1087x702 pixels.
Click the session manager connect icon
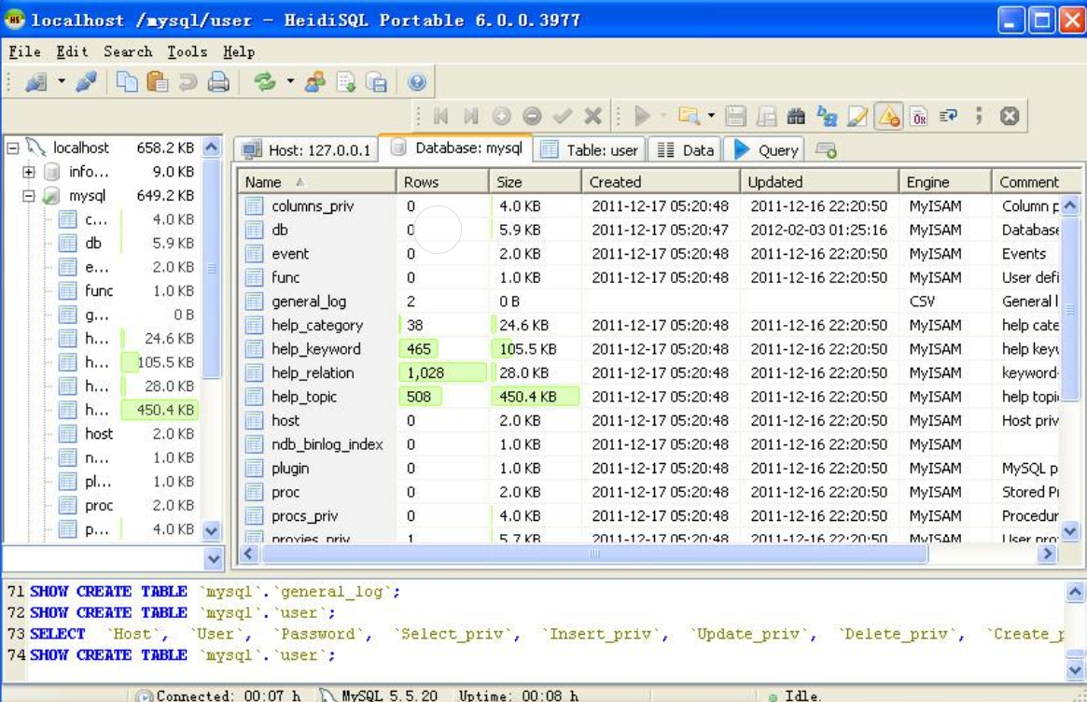coord(36,83)
